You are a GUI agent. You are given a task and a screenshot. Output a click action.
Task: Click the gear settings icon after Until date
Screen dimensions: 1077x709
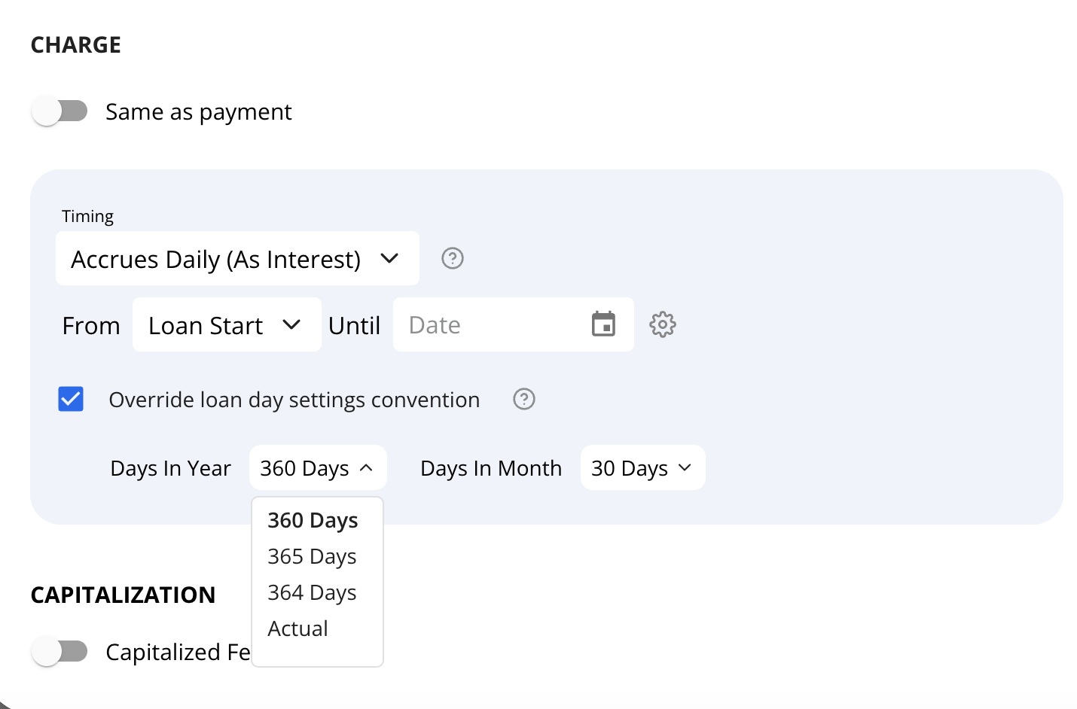(x=663, y=324)
